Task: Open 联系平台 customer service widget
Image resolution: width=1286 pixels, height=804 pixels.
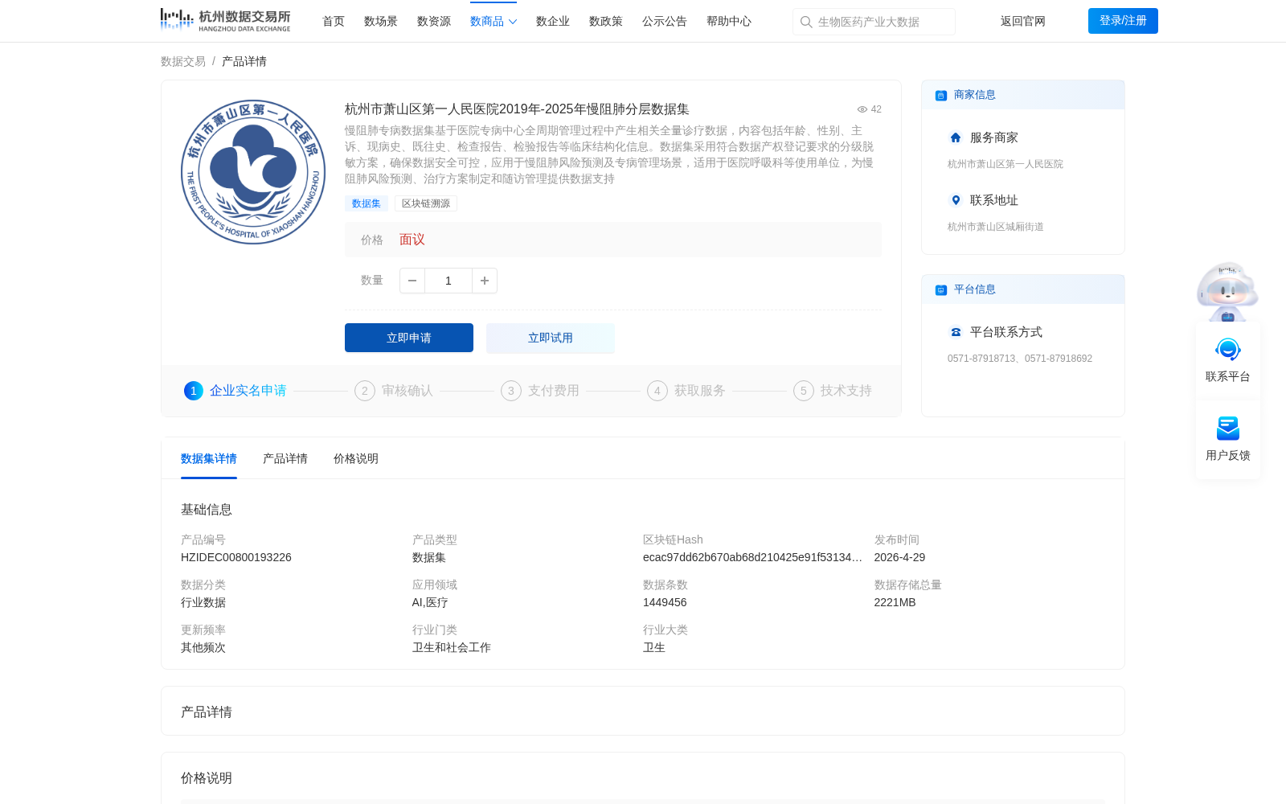Action: 1228,360
